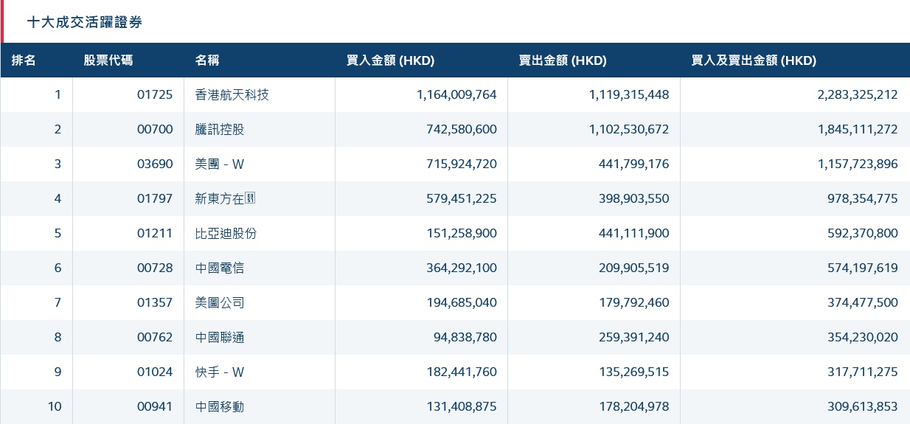Viewport: 910px width, 424px height.
Task: Click the 十大成交活躍證券 section title
Action: pyautogui.click(x=85, y=23)
